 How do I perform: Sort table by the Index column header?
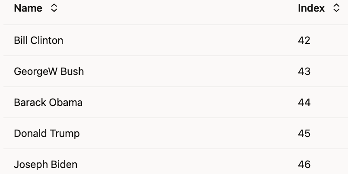pos(311,8)
